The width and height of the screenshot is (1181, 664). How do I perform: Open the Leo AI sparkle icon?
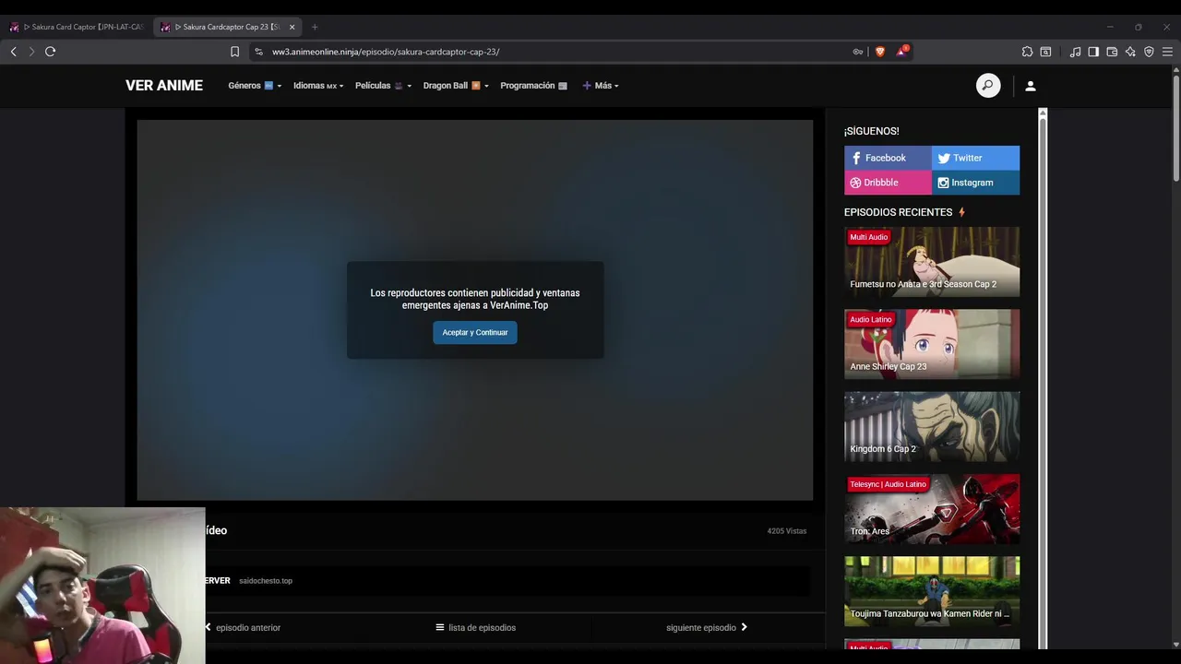[1130, 52]
